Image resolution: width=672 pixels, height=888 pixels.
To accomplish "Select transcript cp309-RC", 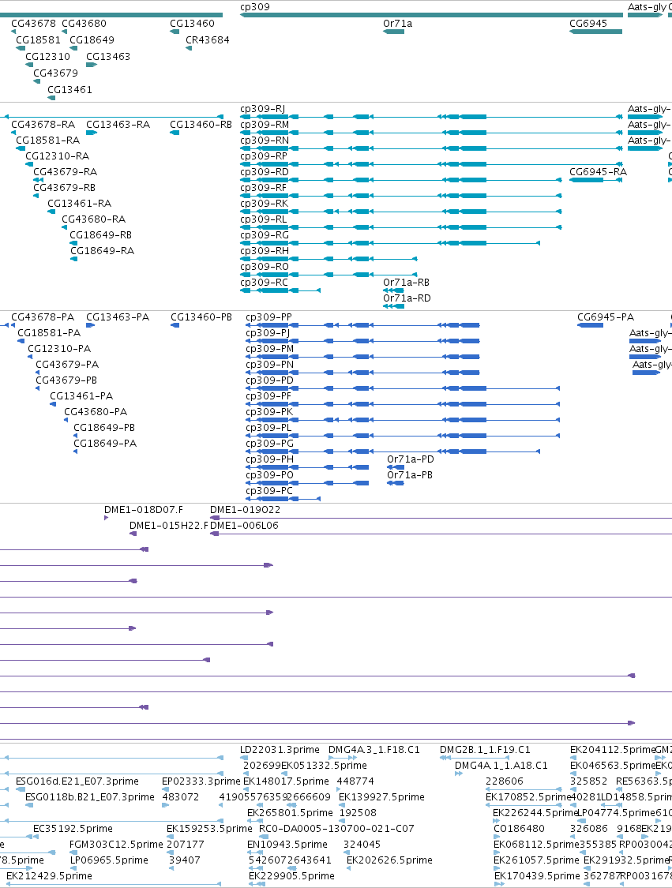I will [x=264, y=283].
